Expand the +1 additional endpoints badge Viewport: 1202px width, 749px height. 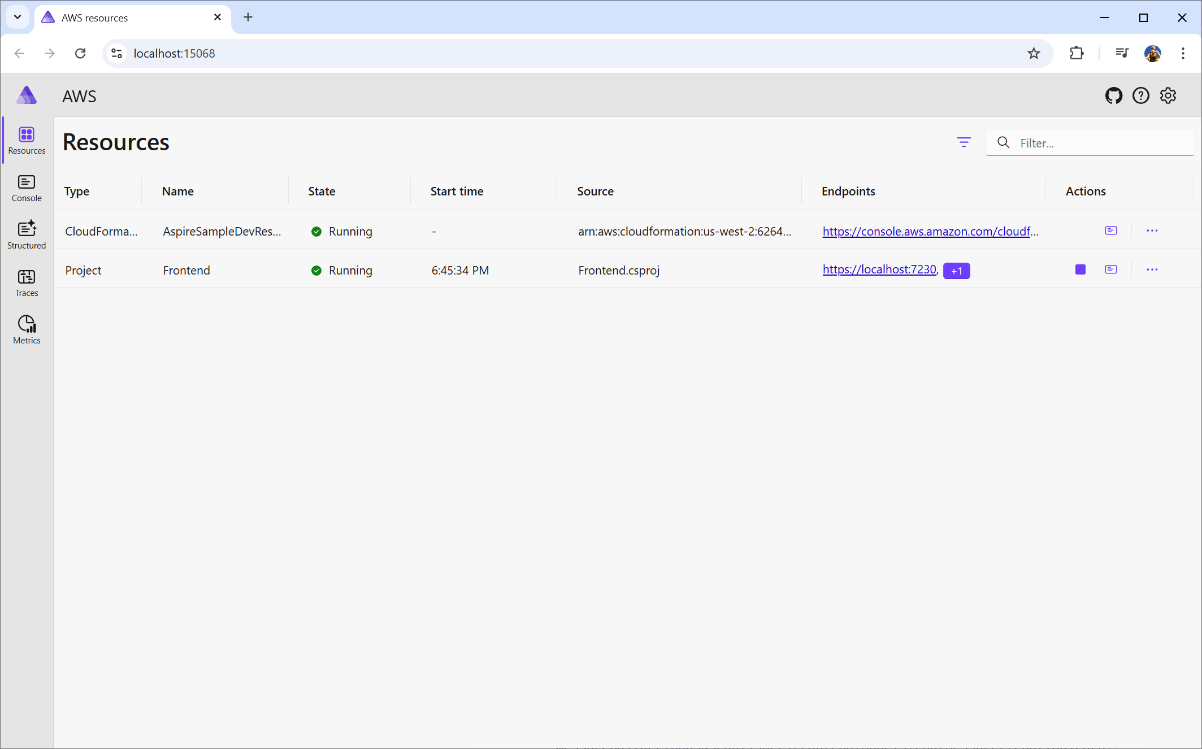(956, 271)
